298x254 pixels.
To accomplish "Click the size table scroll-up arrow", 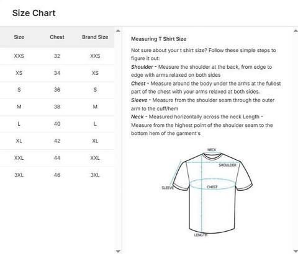I will 118,31.
